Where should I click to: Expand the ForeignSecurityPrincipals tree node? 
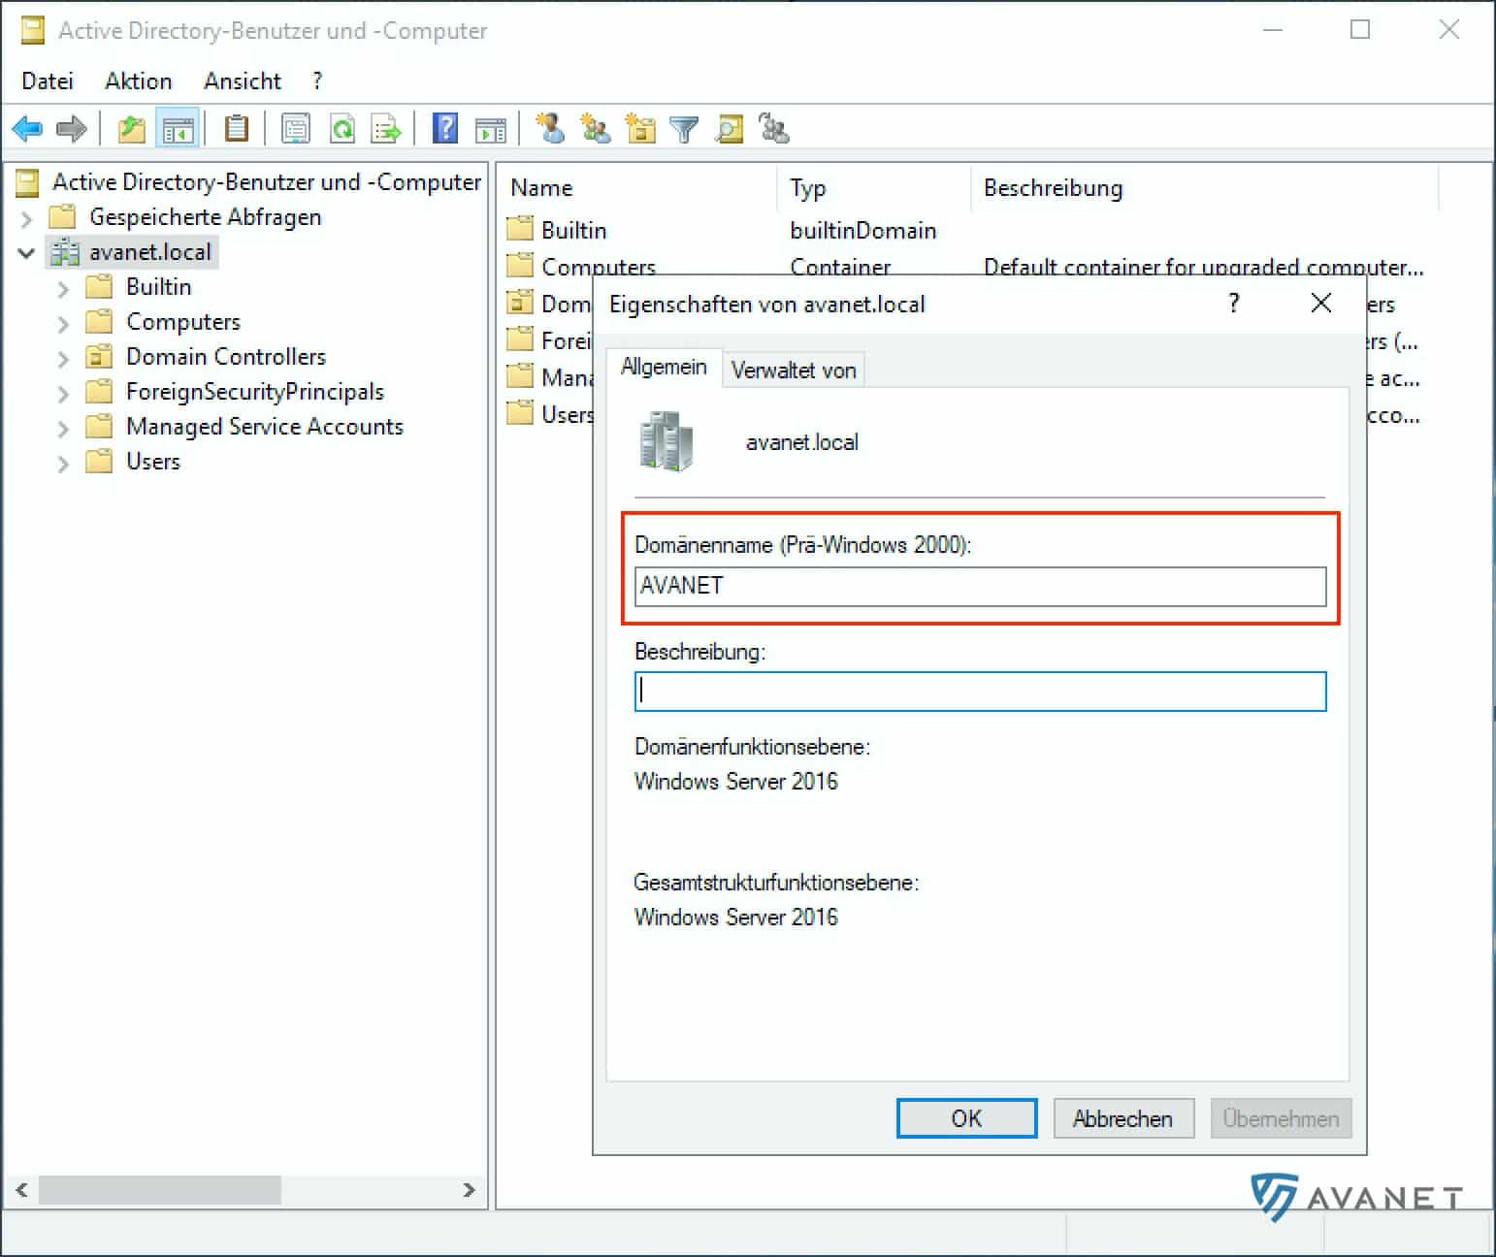[x=63, y=393]
